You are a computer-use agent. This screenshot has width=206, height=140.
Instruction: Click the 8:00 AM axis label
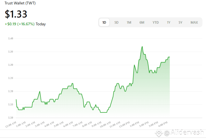point(87,124)
